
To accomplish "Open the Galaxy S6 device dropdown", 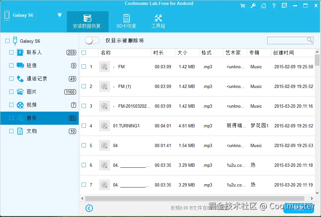I will pos(60,15).
